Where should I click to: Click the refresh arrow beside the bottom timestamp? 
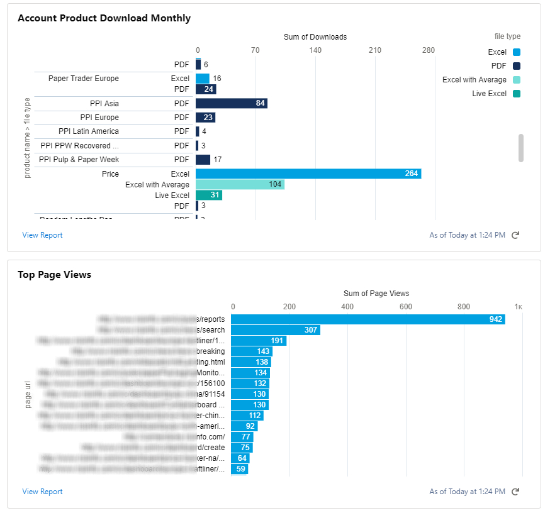(x=515, y=491)
